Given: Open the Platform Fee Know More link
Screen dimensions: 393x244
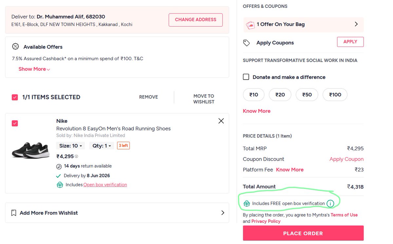Looking at the screenshot, I should click(x=290, y=170).
